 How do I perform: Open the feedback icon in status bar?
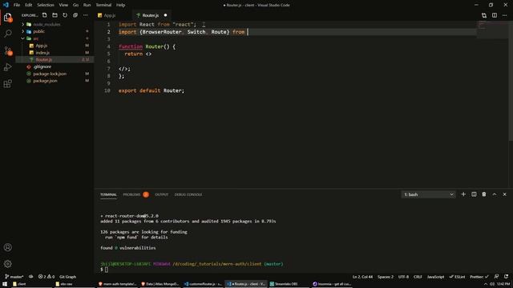coord(496,277)
